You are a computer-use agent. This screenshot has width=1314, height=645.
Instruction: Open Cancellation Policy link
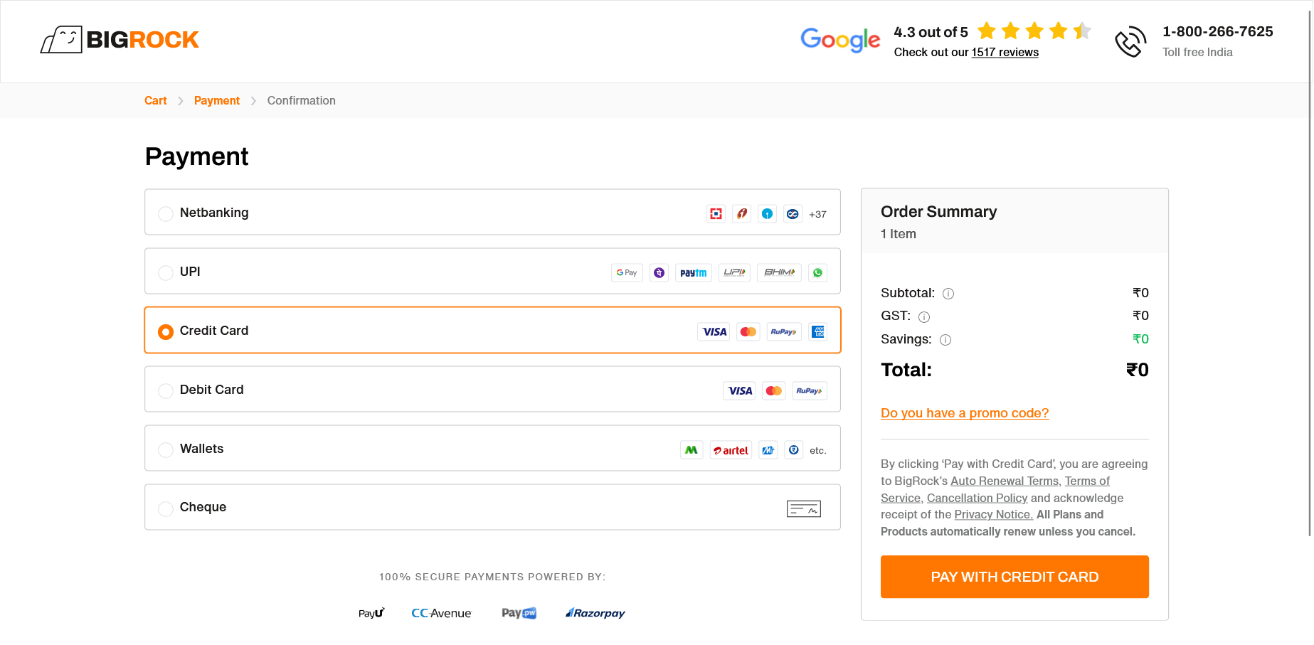pos(977,499)
